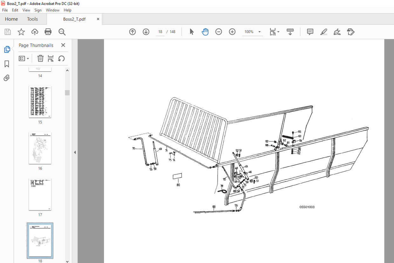Open the Attachments panel in the sidebar

click(x=7, y=78)
